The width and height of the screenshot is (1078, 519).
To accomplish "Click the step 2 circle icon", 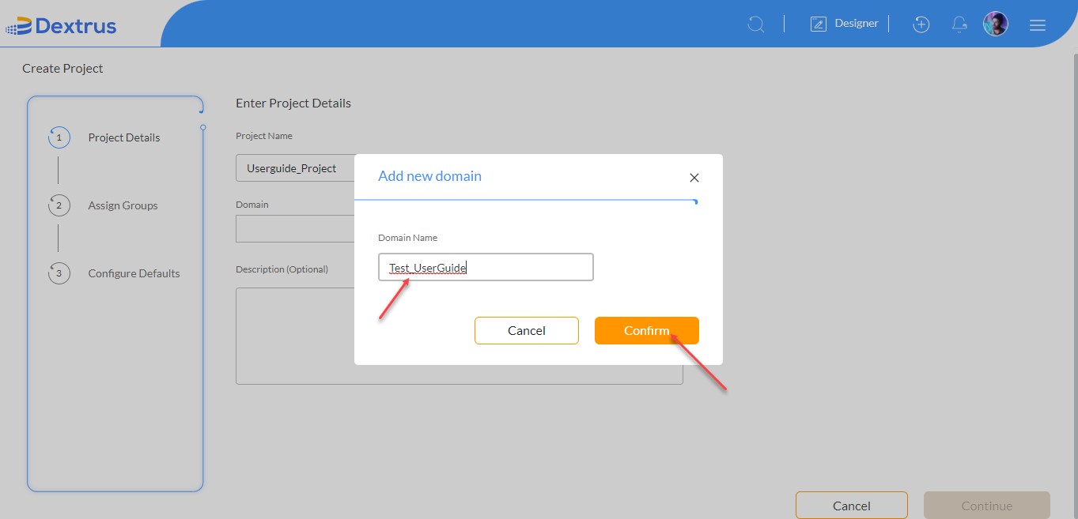I will [x=59, y=205].
